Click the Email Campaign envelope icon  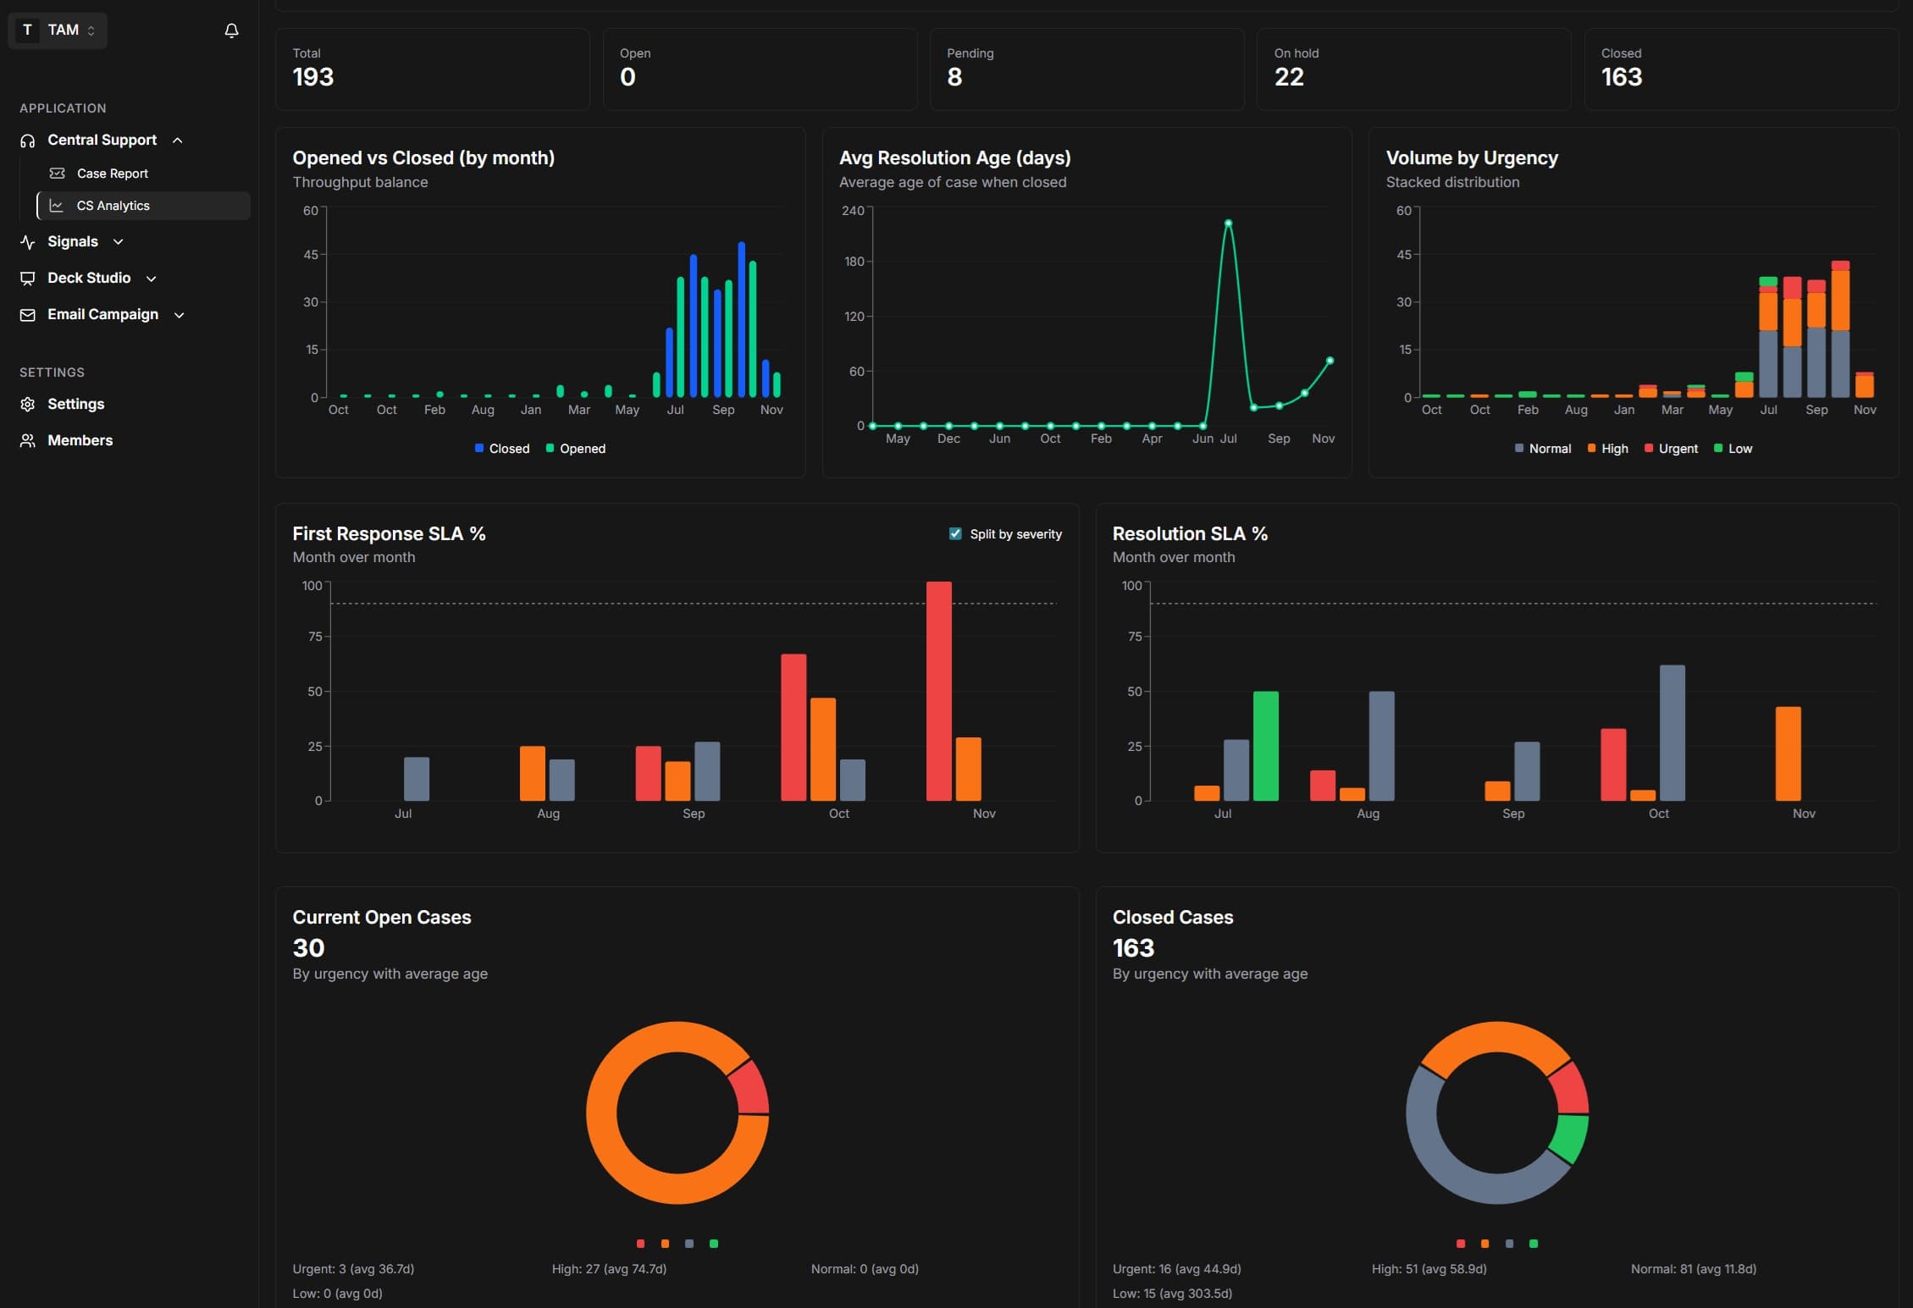(27, 314)
